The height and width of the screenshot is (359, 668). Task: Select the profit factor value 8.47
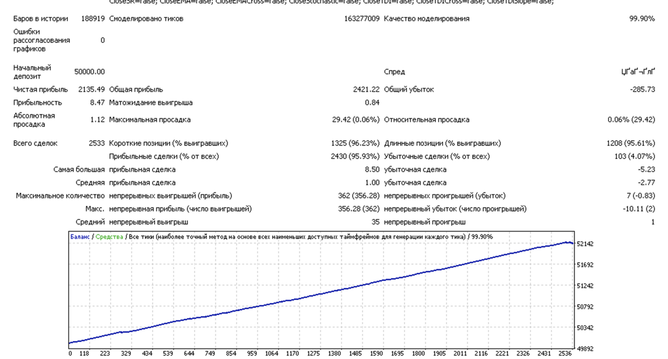[x=97, y=103]
